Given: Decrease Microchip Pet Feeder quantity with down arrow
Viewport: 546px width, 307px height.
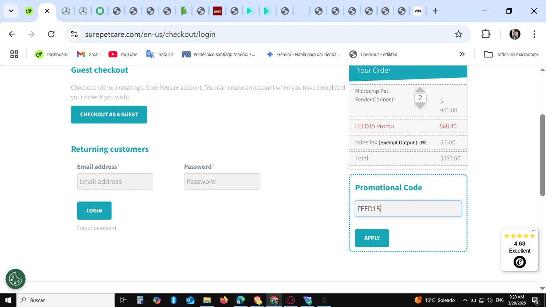Looking at the screenshot, I should tap(420, 106).
